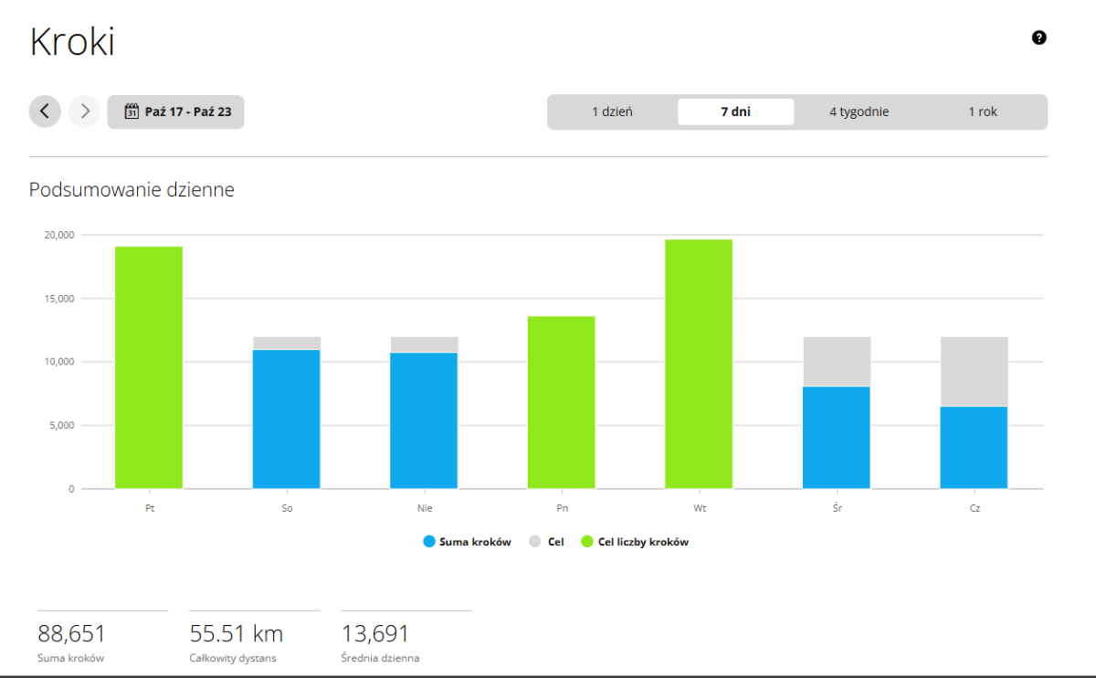Click the blue Śr steps bar
Screen dimensions: 1096x678
837,438
